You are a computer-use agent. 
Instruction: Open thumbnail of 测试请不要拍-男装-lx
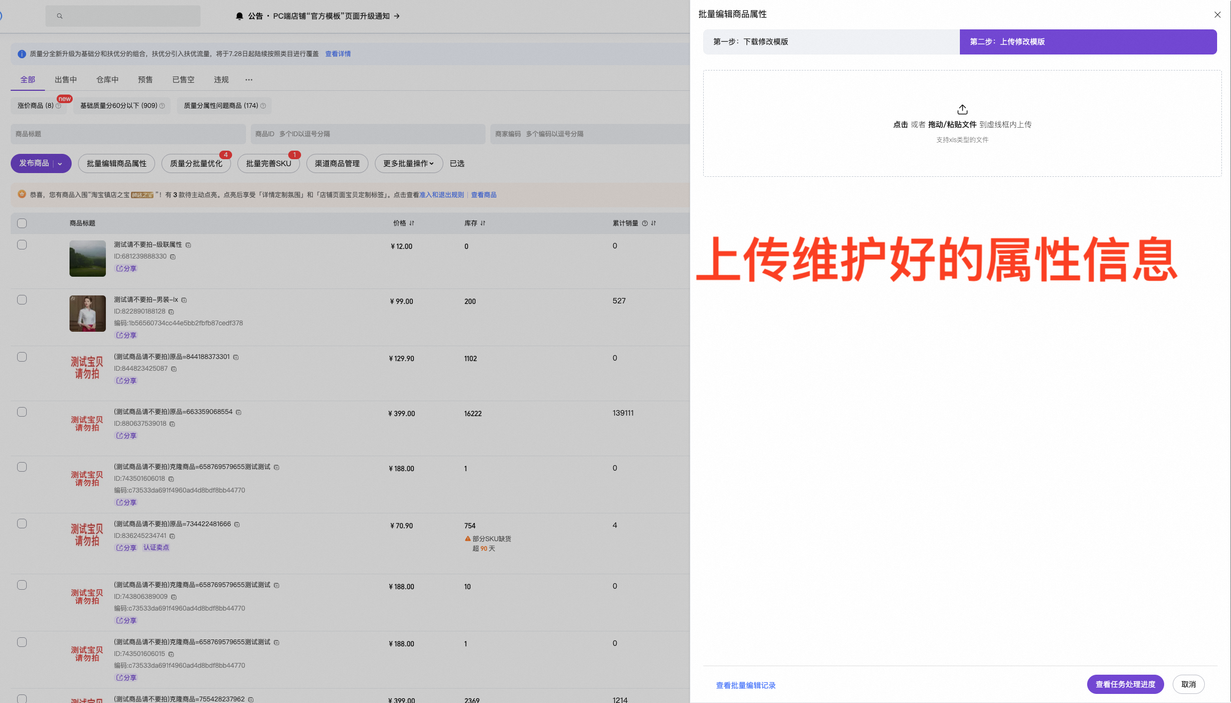click(88, 314)
